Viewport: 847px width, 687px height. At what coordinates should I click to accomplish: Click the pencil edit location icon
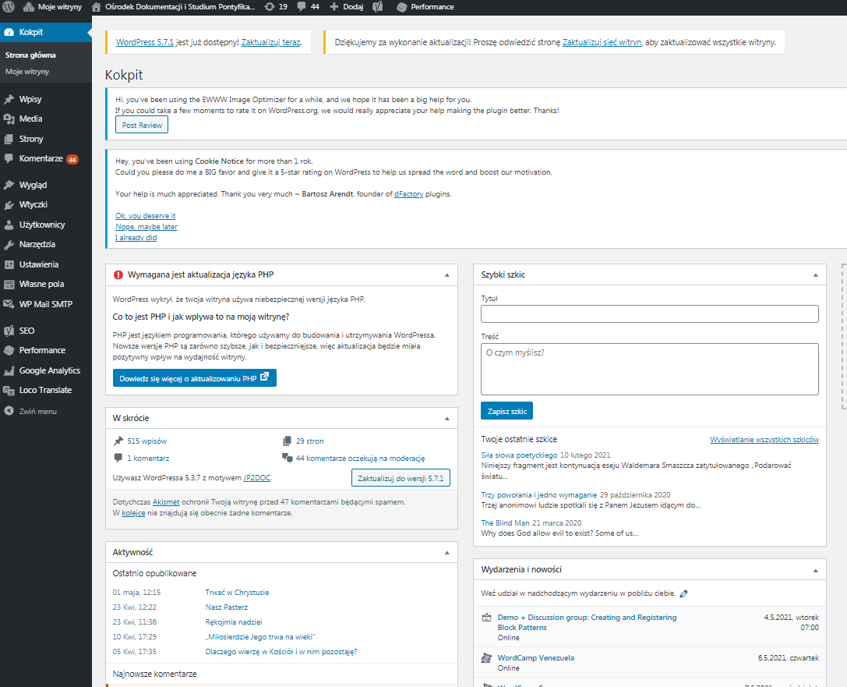point(683,593)
